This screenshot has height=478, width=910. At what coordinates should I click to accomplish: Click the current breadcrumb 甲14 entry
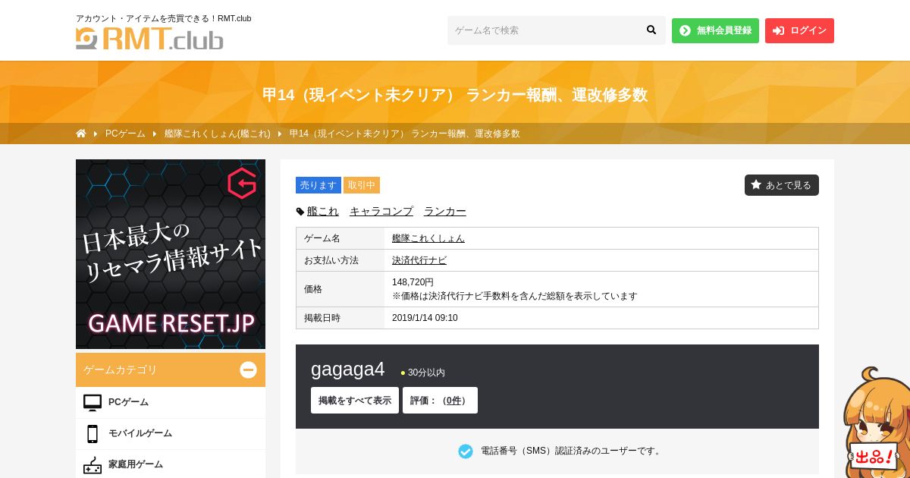[x=405, y=134]
